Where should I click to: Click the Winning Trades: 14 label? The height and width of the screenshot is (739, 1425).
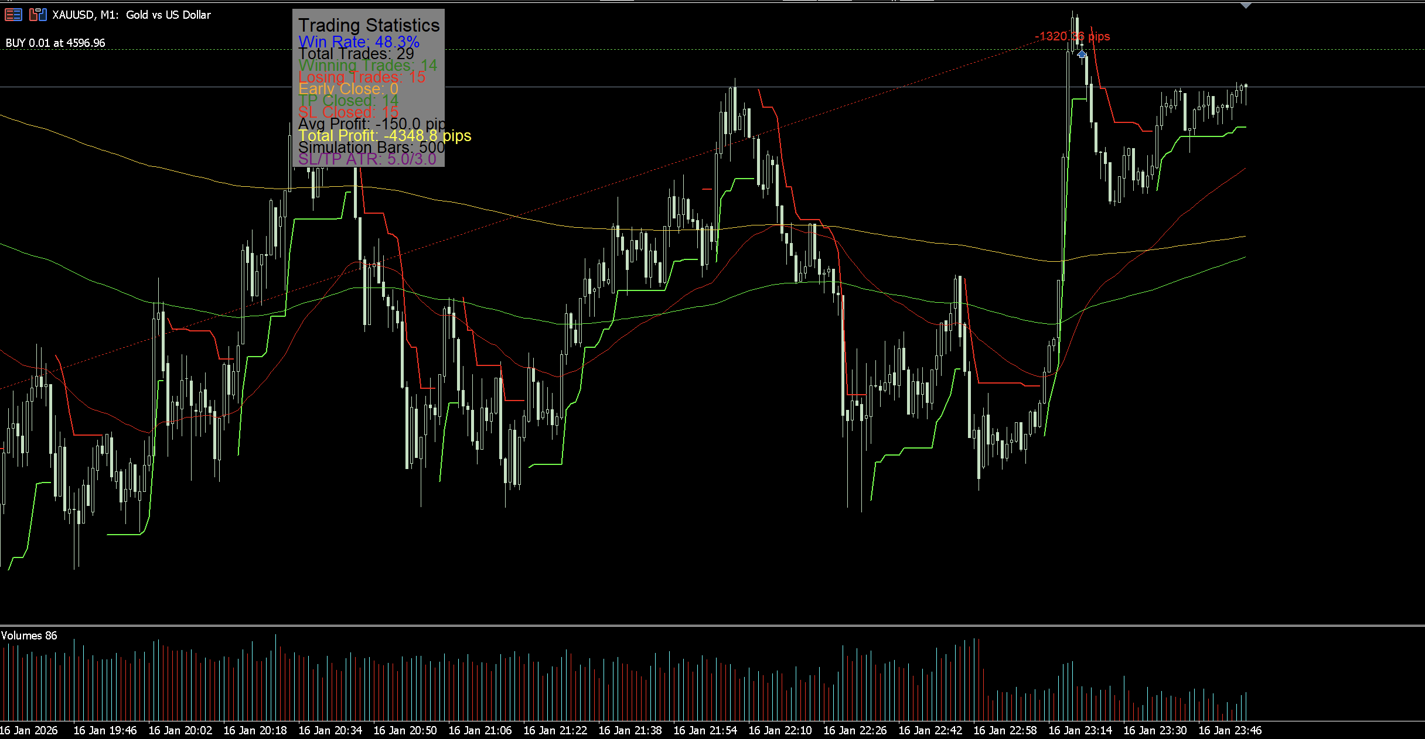367,66
